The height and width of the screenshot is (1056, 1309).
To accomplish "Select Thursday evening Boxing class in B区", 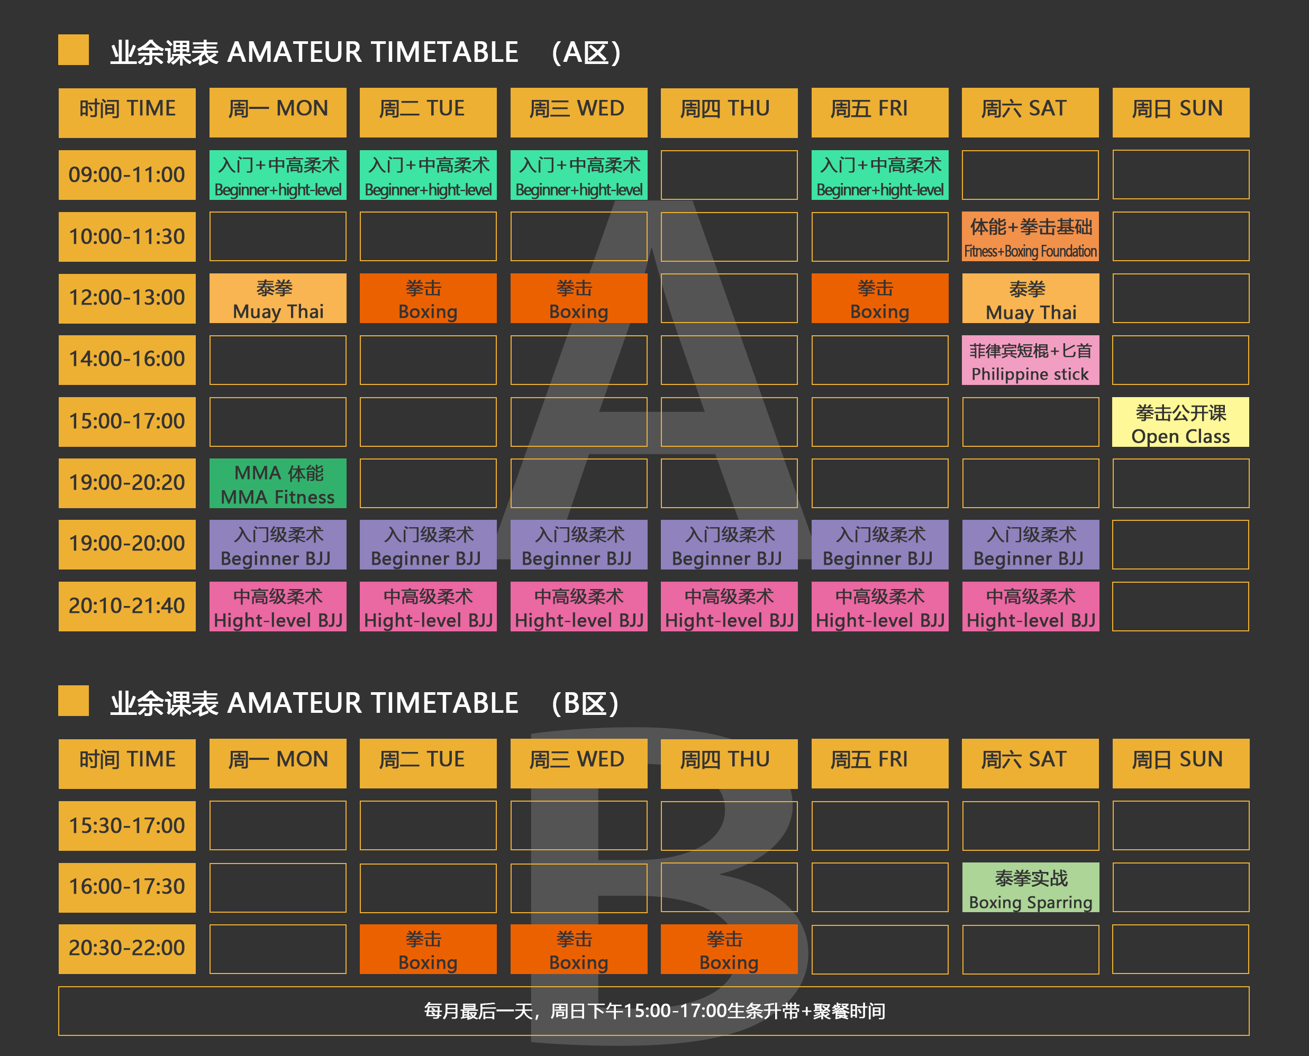I will 729,949.
